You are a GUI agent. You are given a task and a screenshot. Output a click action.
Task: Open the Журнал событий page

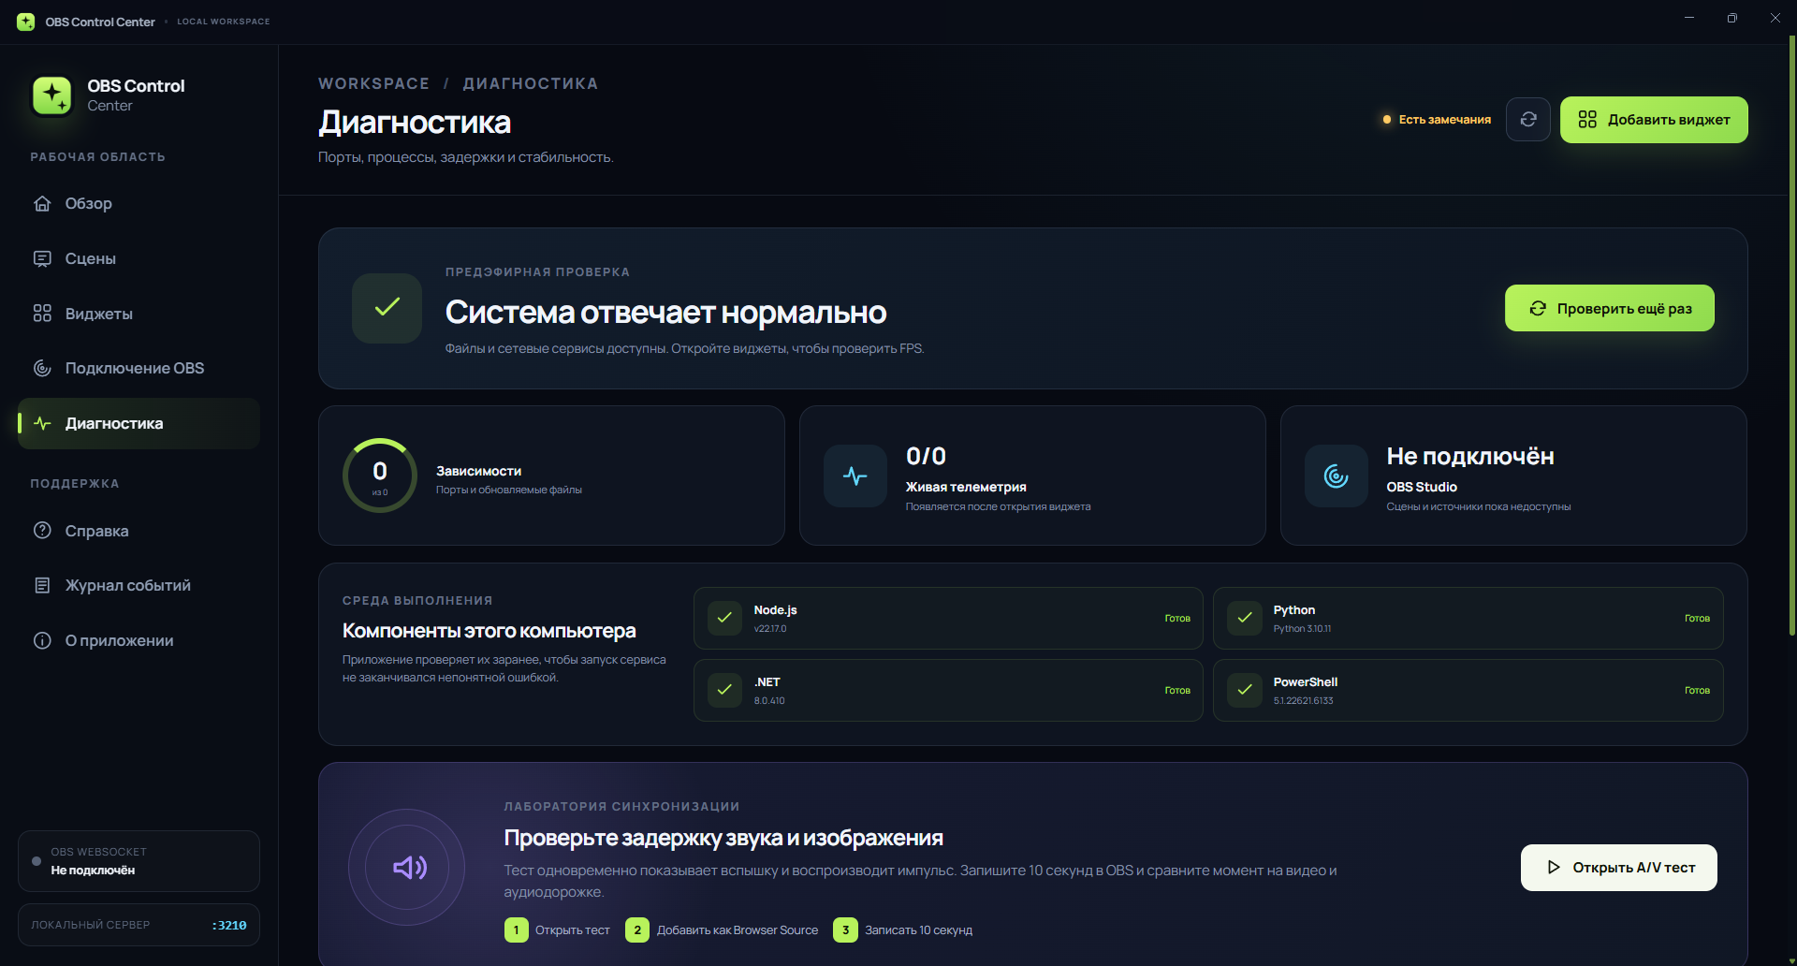click(139, 585)
